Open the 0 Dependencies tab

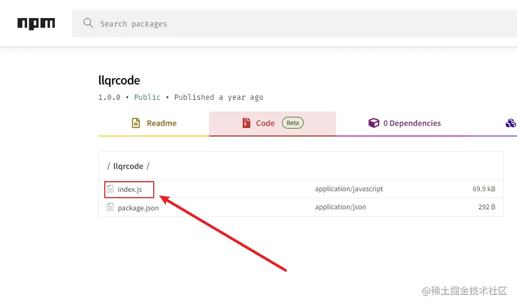coord(405,124)
